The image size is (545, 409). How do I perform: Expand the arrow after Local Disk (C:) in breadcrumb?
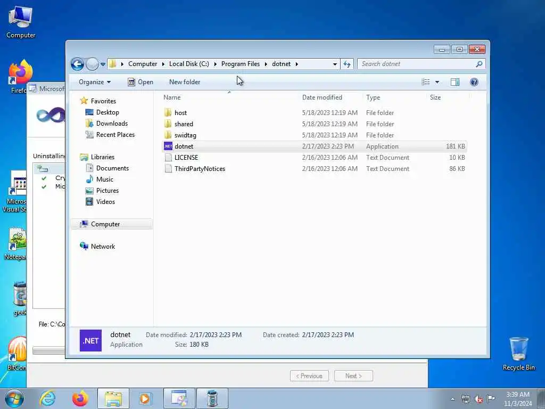tap(215, 64)
